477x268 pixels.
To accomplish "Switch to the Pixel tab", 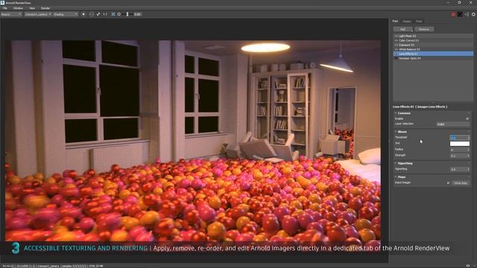I will coord(419,22).
